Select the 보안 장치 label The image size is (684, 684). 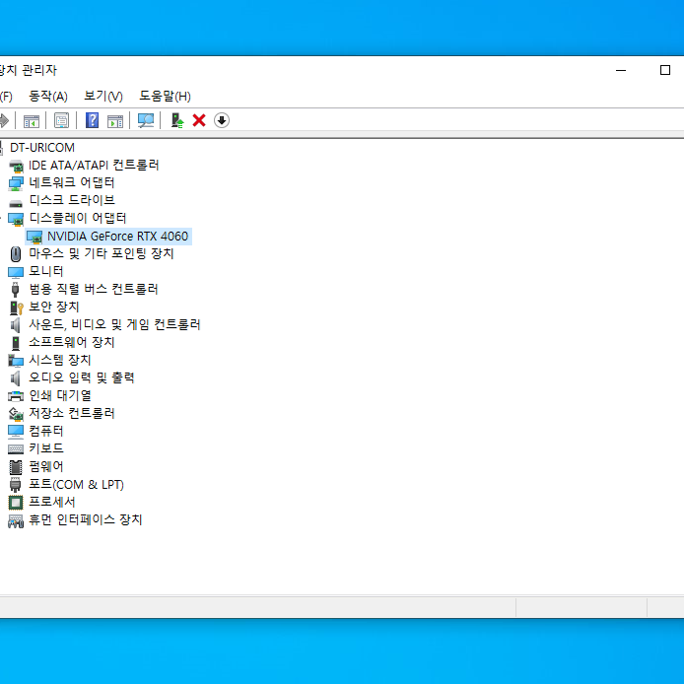tap(54, 307)
